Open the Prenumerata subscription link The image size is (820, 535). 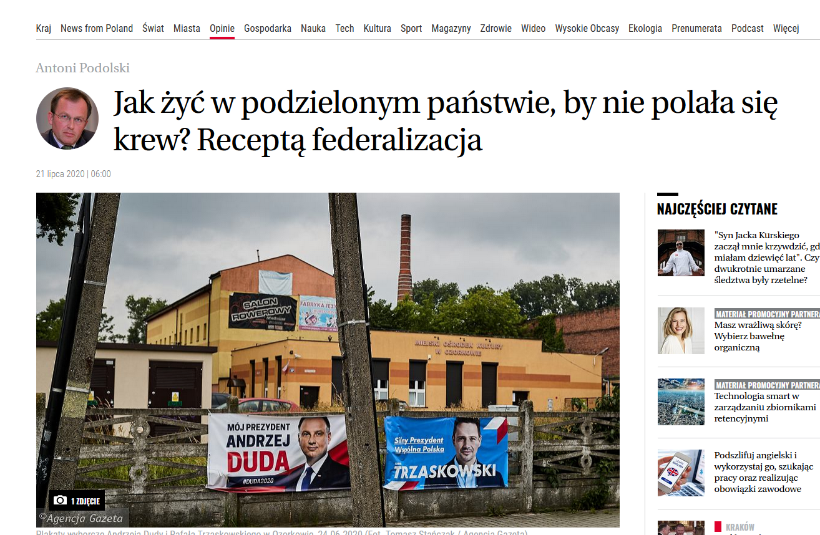(696, 28)
